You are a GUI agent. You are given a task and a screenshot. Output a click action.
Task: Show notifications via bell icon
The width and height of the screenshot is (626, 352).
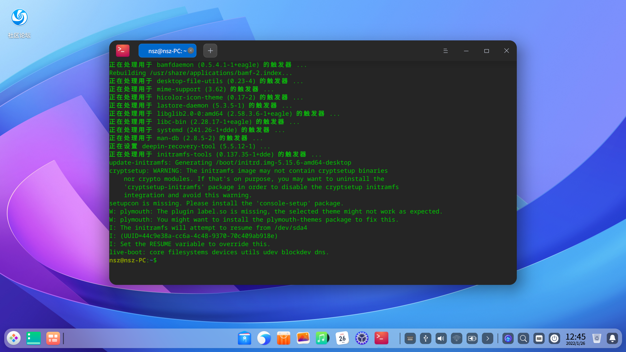pyautogui.click(x=612, y=338)
